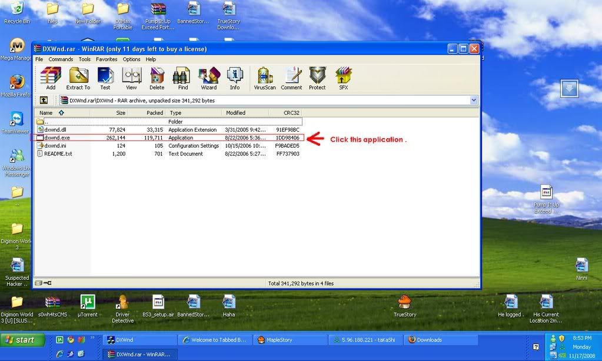Launch the Wizard toolbar icon
The height and width of the screenshot is (361, 602).
209,79
